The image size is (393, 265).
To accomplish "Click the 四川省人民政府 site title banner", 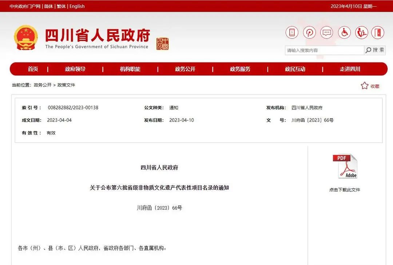I will 98,35.
